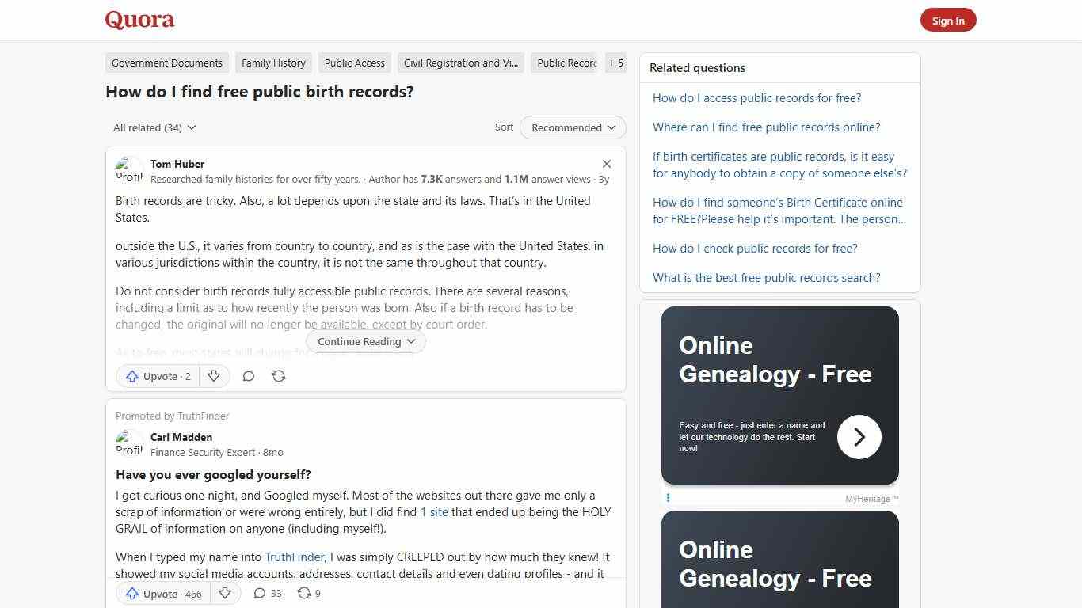Expand the answer with Continue Reading

tap(365, 341)
